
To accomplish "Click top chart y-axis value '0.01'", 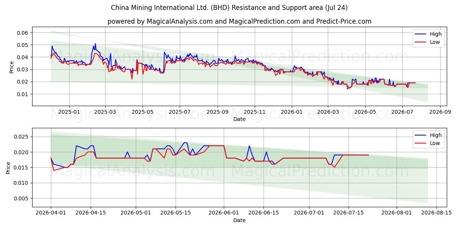I will [23, 94].
